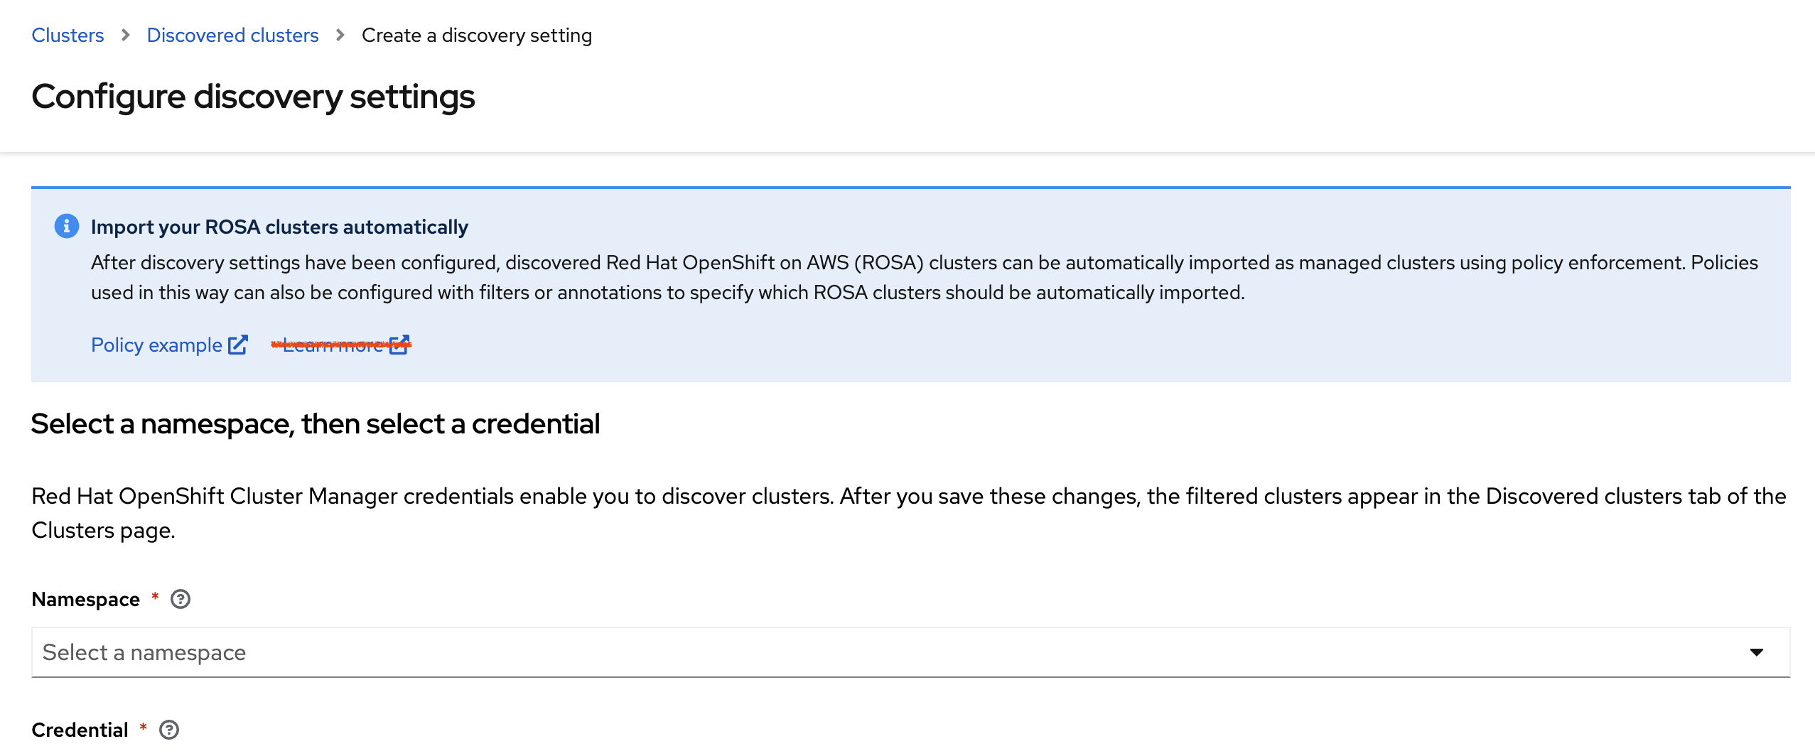
Task: Click the breadcrumb chevron after Clusters
Action: (126, 36)
